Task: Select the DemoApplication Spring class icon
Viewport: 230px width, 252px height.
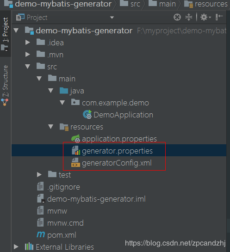Action: coord(87,114)
